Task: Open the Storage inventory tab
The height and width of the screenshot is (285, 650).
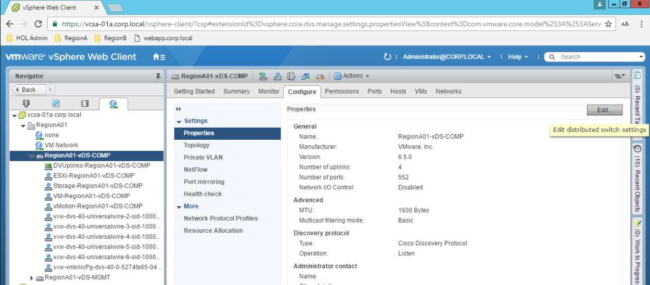Action: (85, 103)
